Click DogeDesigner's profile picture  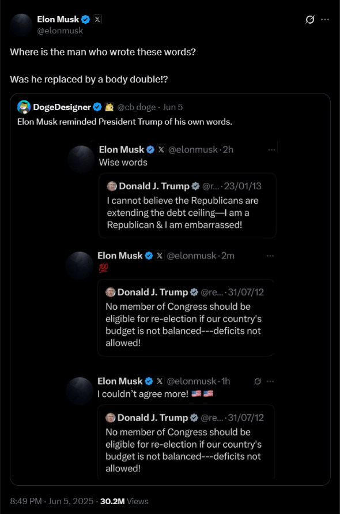pyautogui.click(x=23, y=107)
